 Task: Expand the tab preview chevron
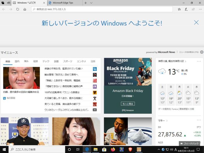pos(92,3)
